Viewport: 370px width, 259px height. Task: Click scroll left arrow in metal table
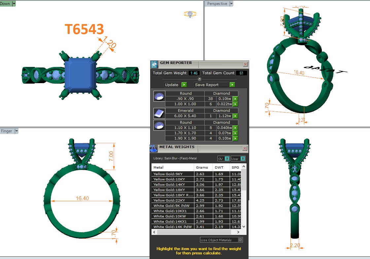point(154,232)
